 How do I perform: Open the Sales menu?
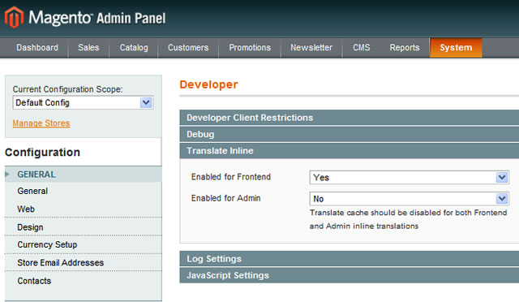[x=88, y=48]
